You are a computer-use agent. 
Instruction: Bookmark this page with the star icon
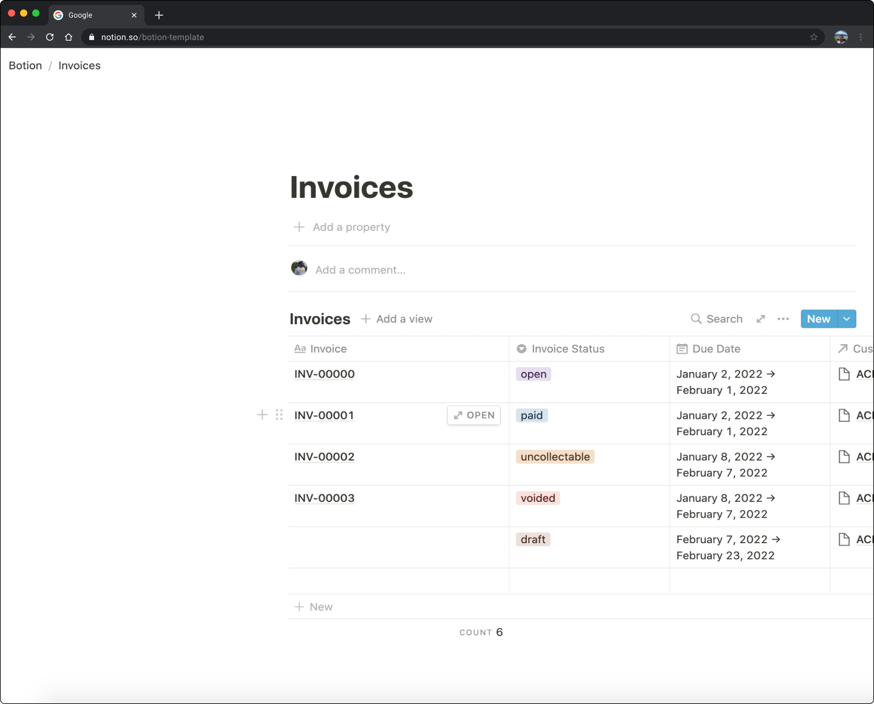(x=814, y=37)
